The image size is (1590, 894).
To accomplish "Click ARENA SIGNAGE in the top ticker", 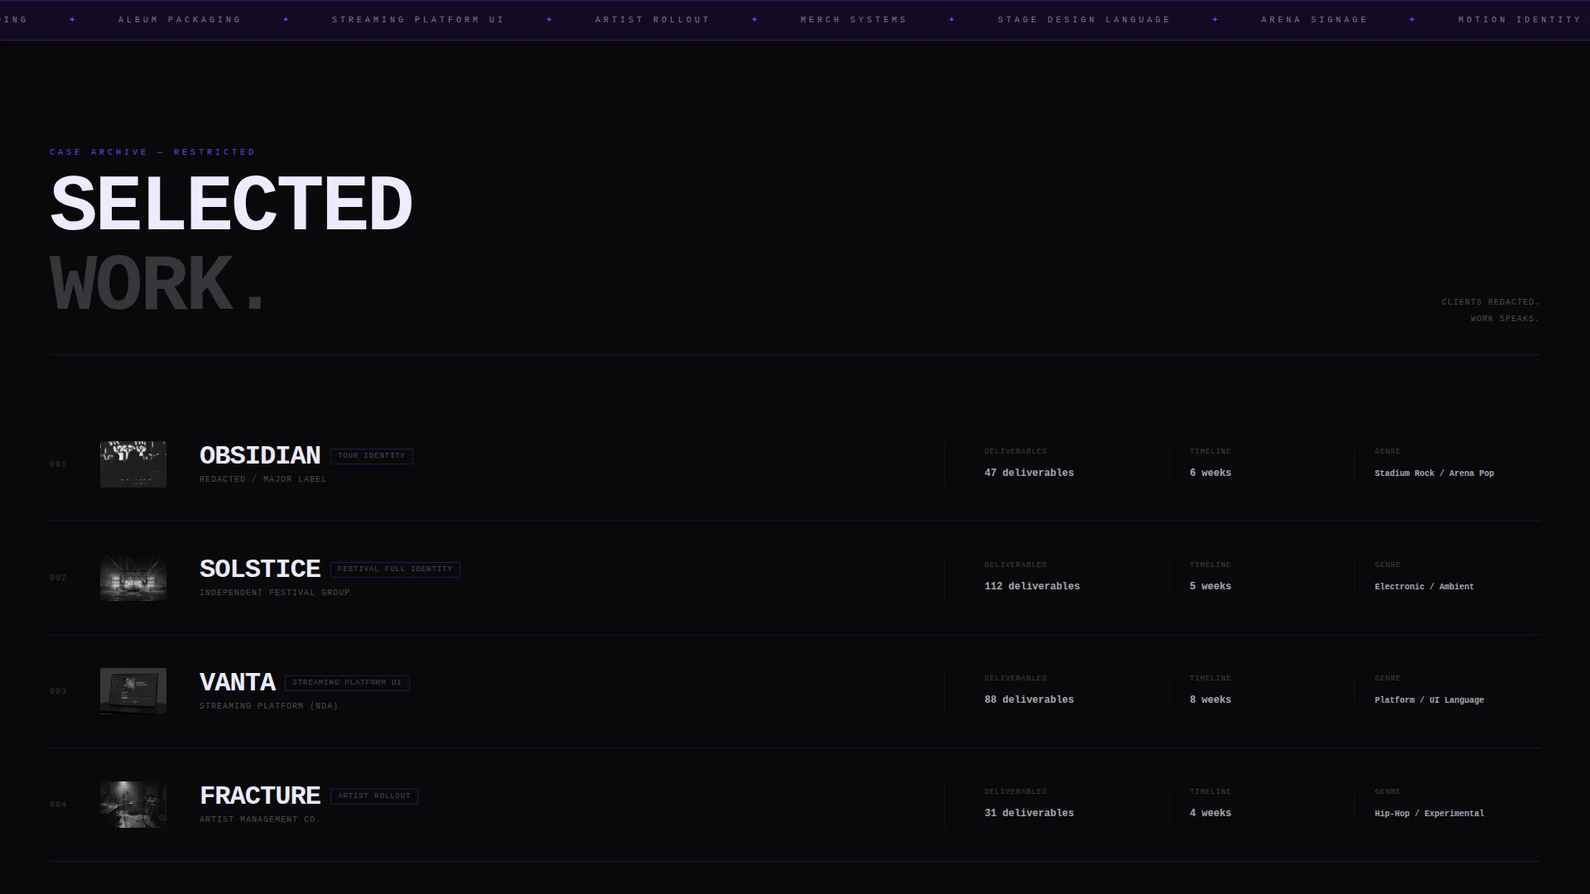I will pyautogui.click(x=1314, y=20).
